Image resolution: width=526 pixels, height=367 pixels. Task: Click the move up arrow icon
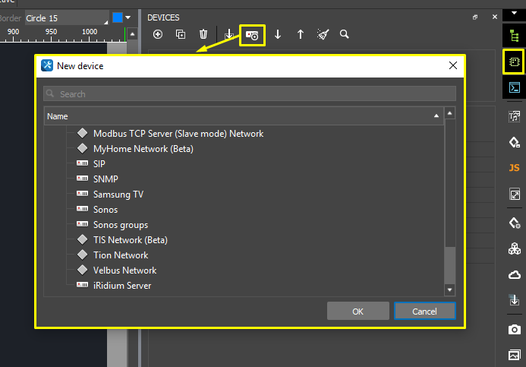301,34
